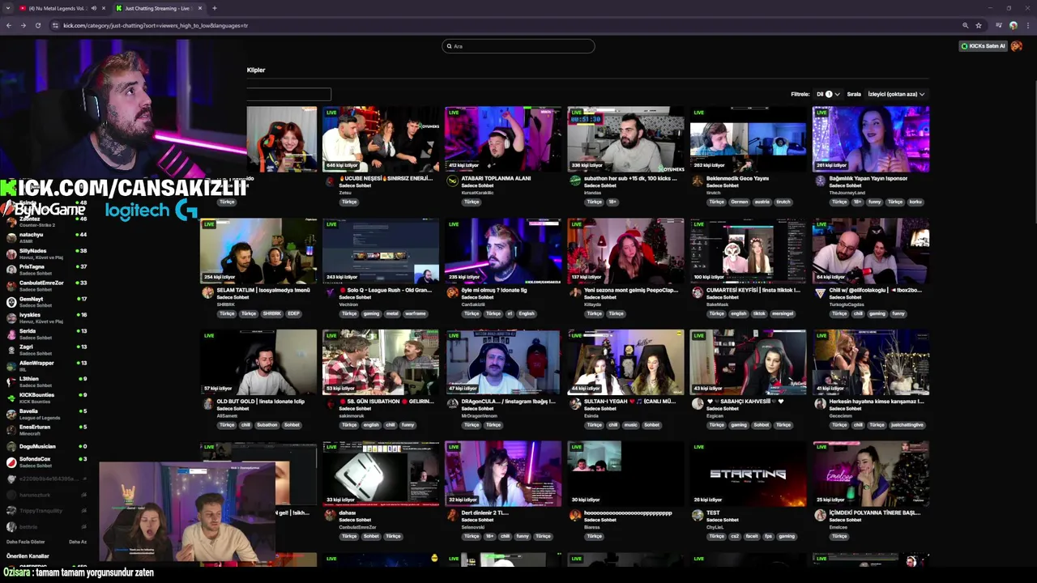Screen dimensions: 1037x583
Task: Open the SELAM TATLIM stream title
Action: [x=263, y=290]
